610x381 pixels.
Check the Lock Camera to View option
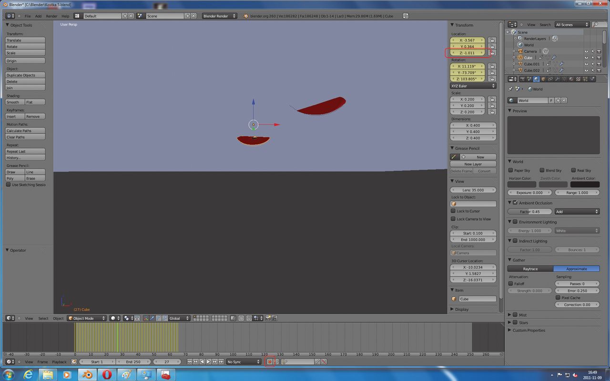pyautogui.click(x=453, y=219)
